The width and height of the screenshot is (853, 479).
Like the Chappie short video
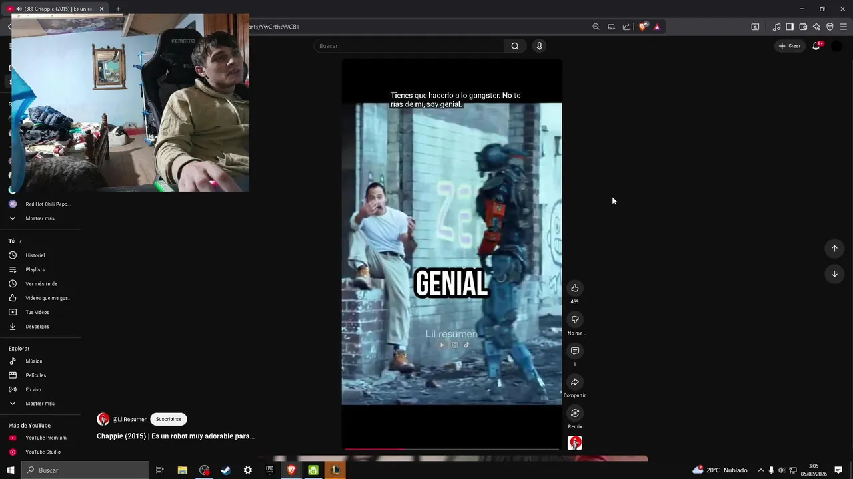[574, 288]
